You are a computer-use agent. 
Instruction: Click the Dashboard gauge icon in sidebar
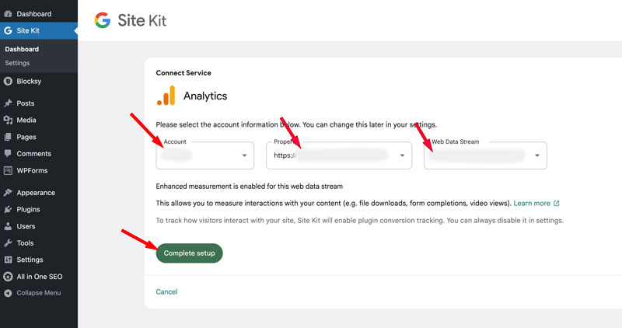[x=8, y=14]
